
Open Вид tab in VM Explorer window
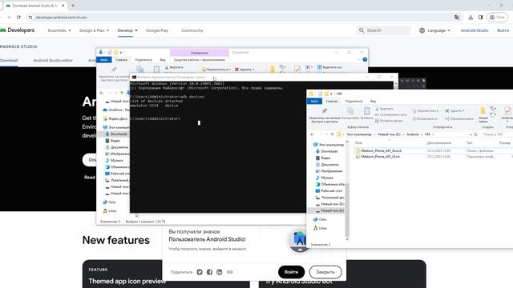tap(373, 102)
